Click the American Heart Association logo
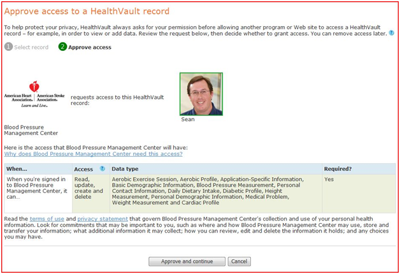 34,94
